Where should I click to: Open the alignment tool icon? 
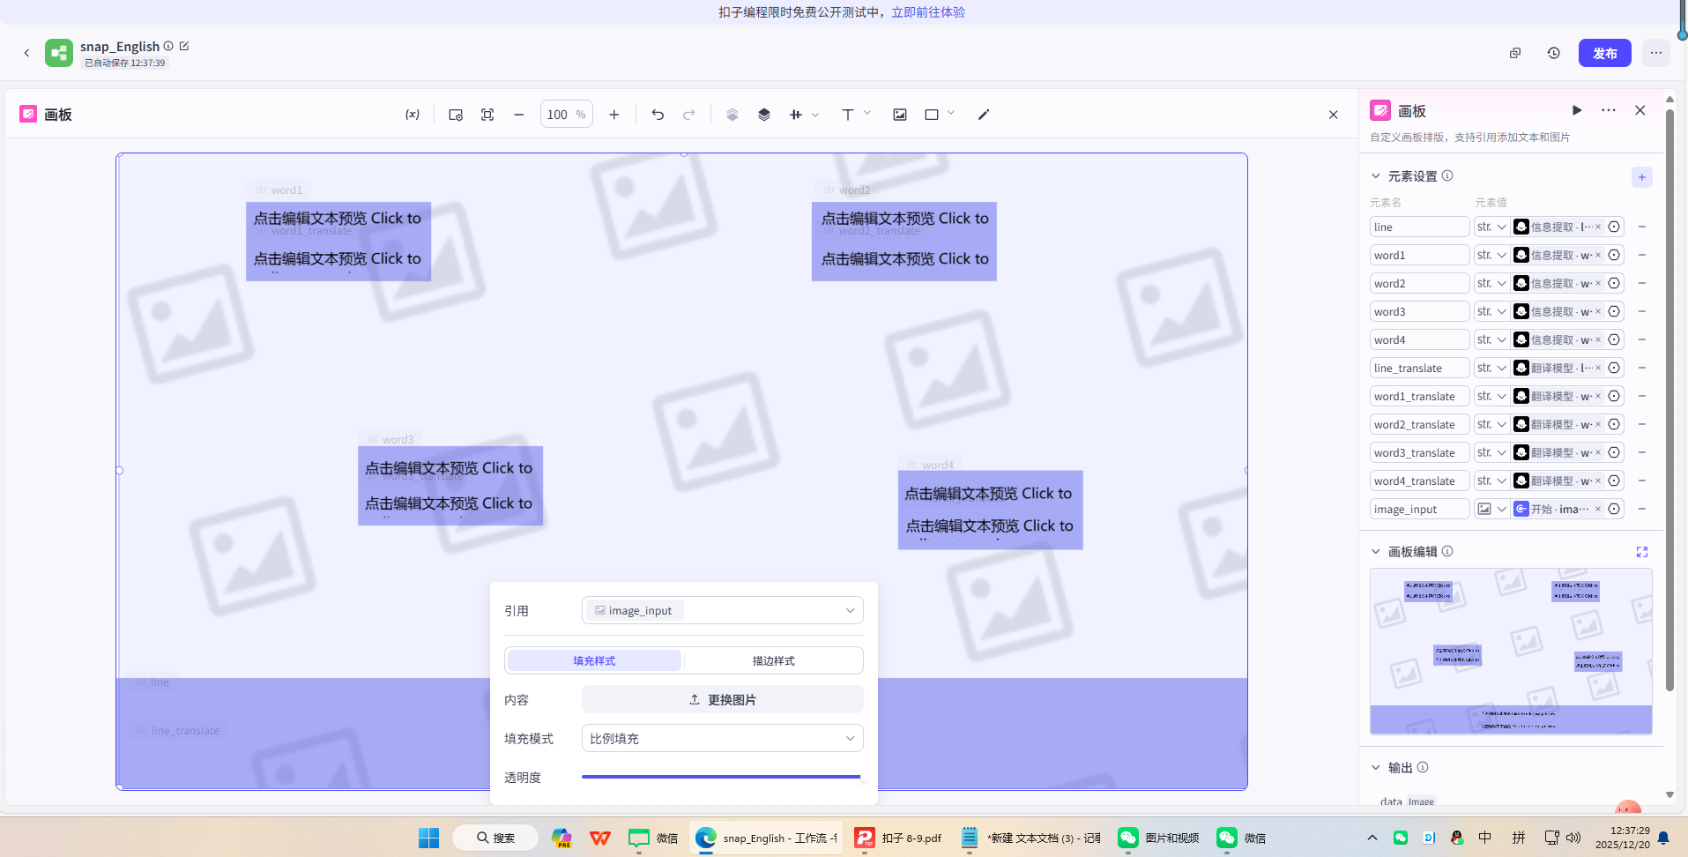(x=796, y=115)
